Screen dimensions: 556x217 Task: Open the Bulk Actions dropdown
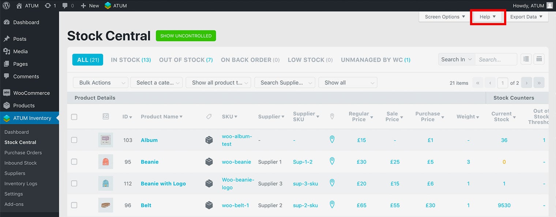pyautogui.click(x=101, y=83)
